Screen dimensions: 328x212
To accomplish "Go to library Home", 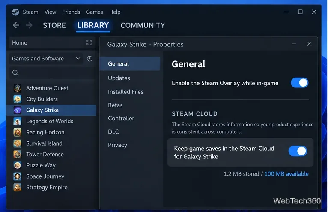I will pyautogui.click(x=20, y=43).
